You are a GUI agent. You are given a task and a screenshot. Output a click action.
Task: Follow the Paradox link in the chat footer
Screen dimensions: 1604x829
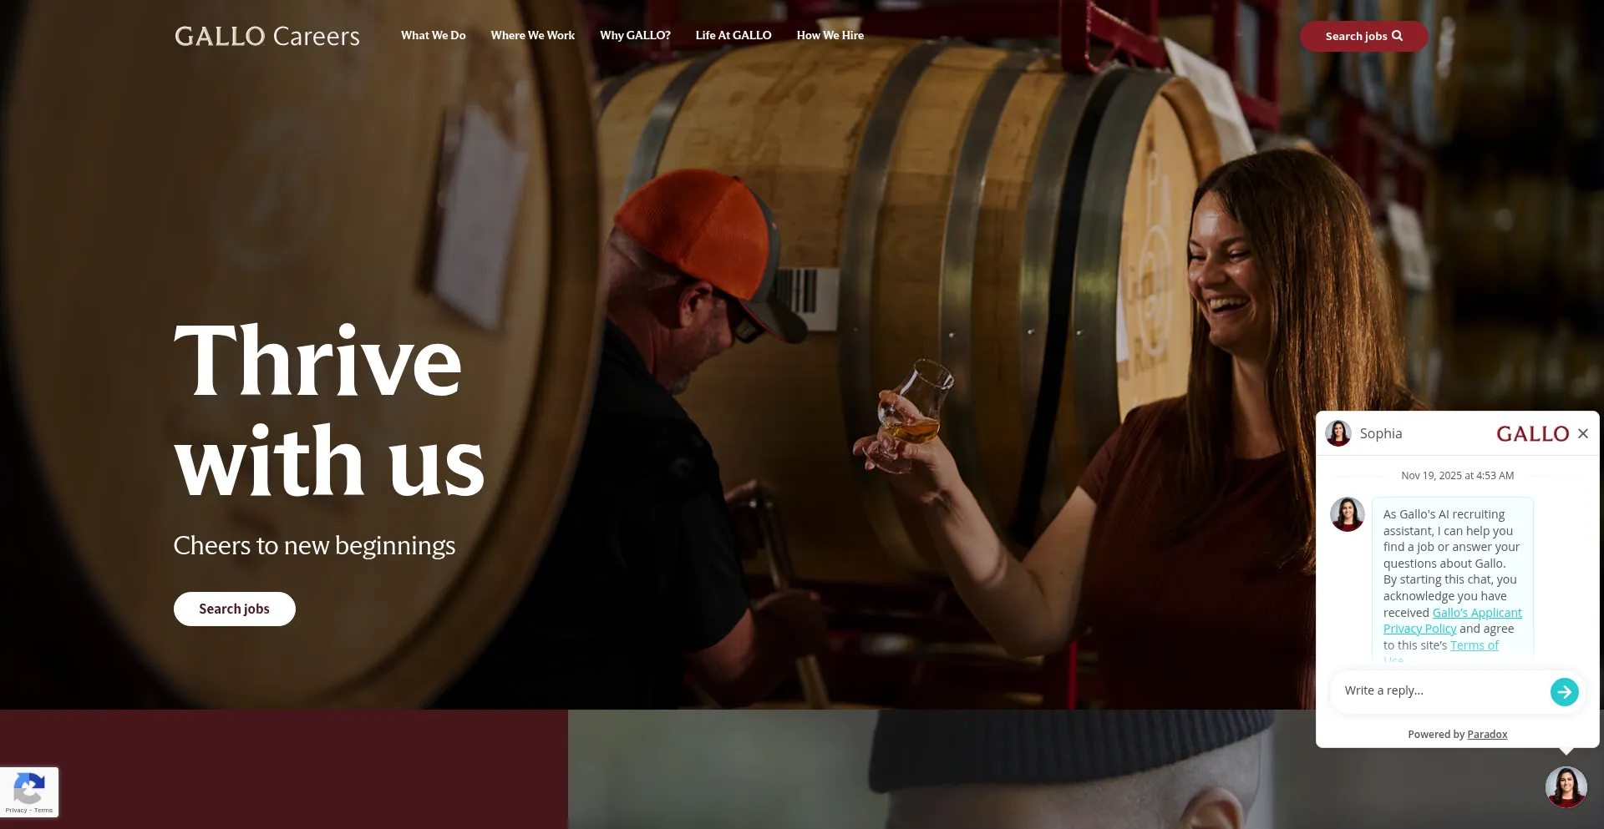point(1487,734)
